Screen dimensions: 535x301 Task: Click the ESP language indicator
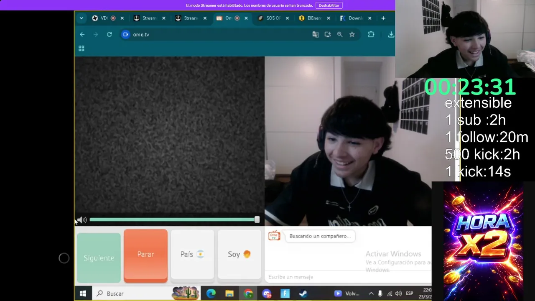pos(410,293)
